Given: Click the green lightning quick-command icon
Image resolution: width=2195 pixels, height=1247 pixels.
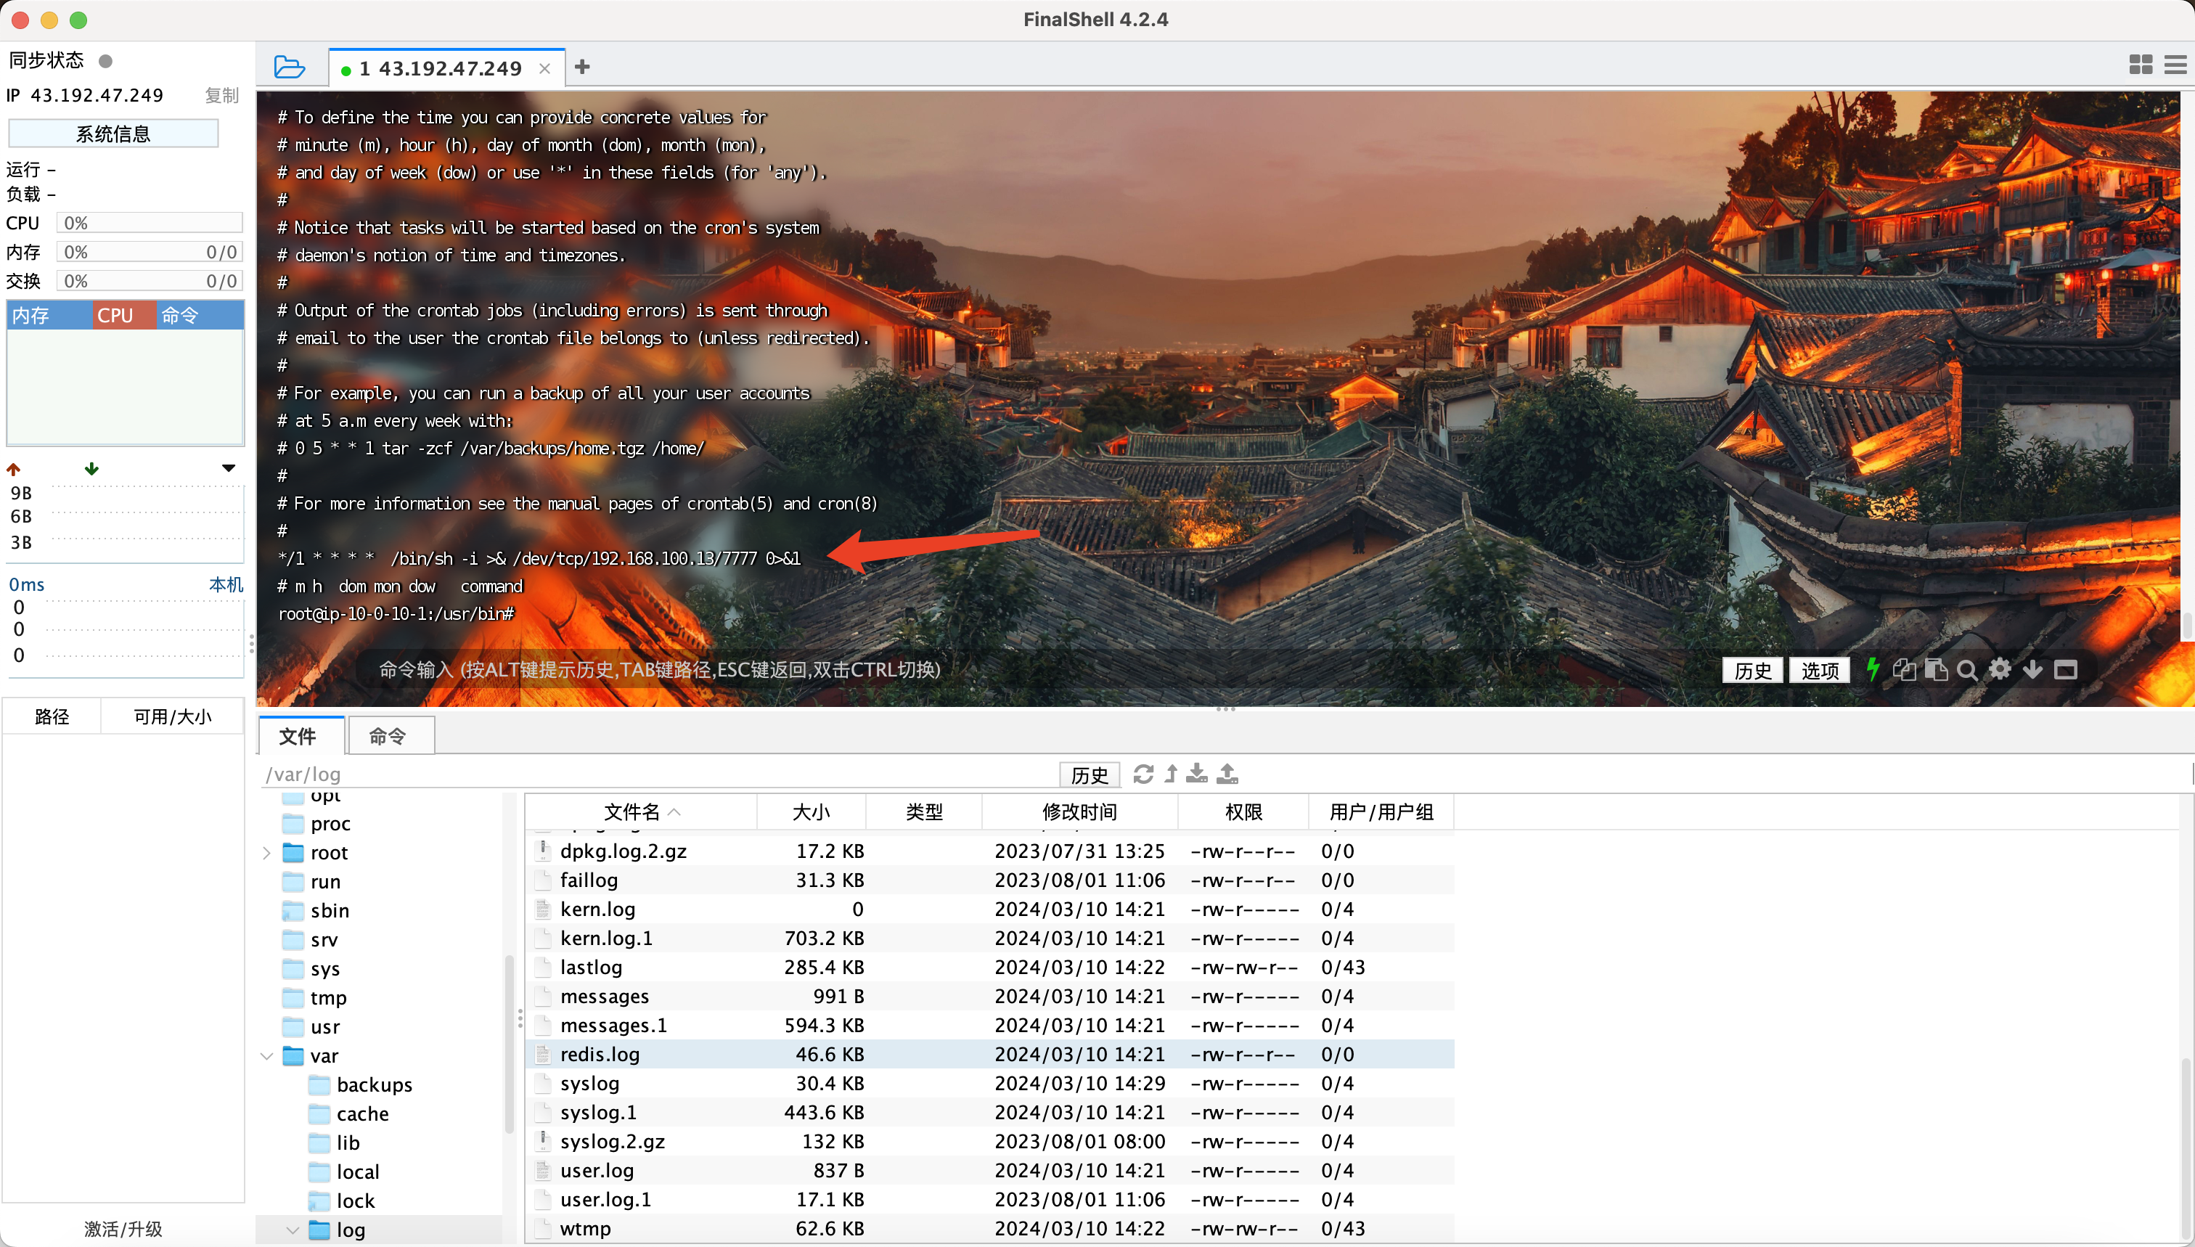Looking at the screenshot, I should [x=1873, y=669].
